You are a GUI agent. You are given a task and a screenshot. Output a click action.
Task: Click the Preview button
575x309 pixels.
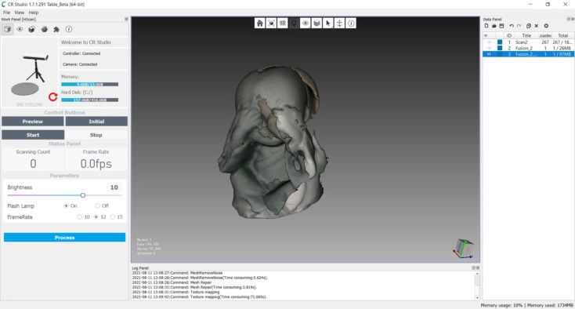pyautogui.click(x=33, y=122)
